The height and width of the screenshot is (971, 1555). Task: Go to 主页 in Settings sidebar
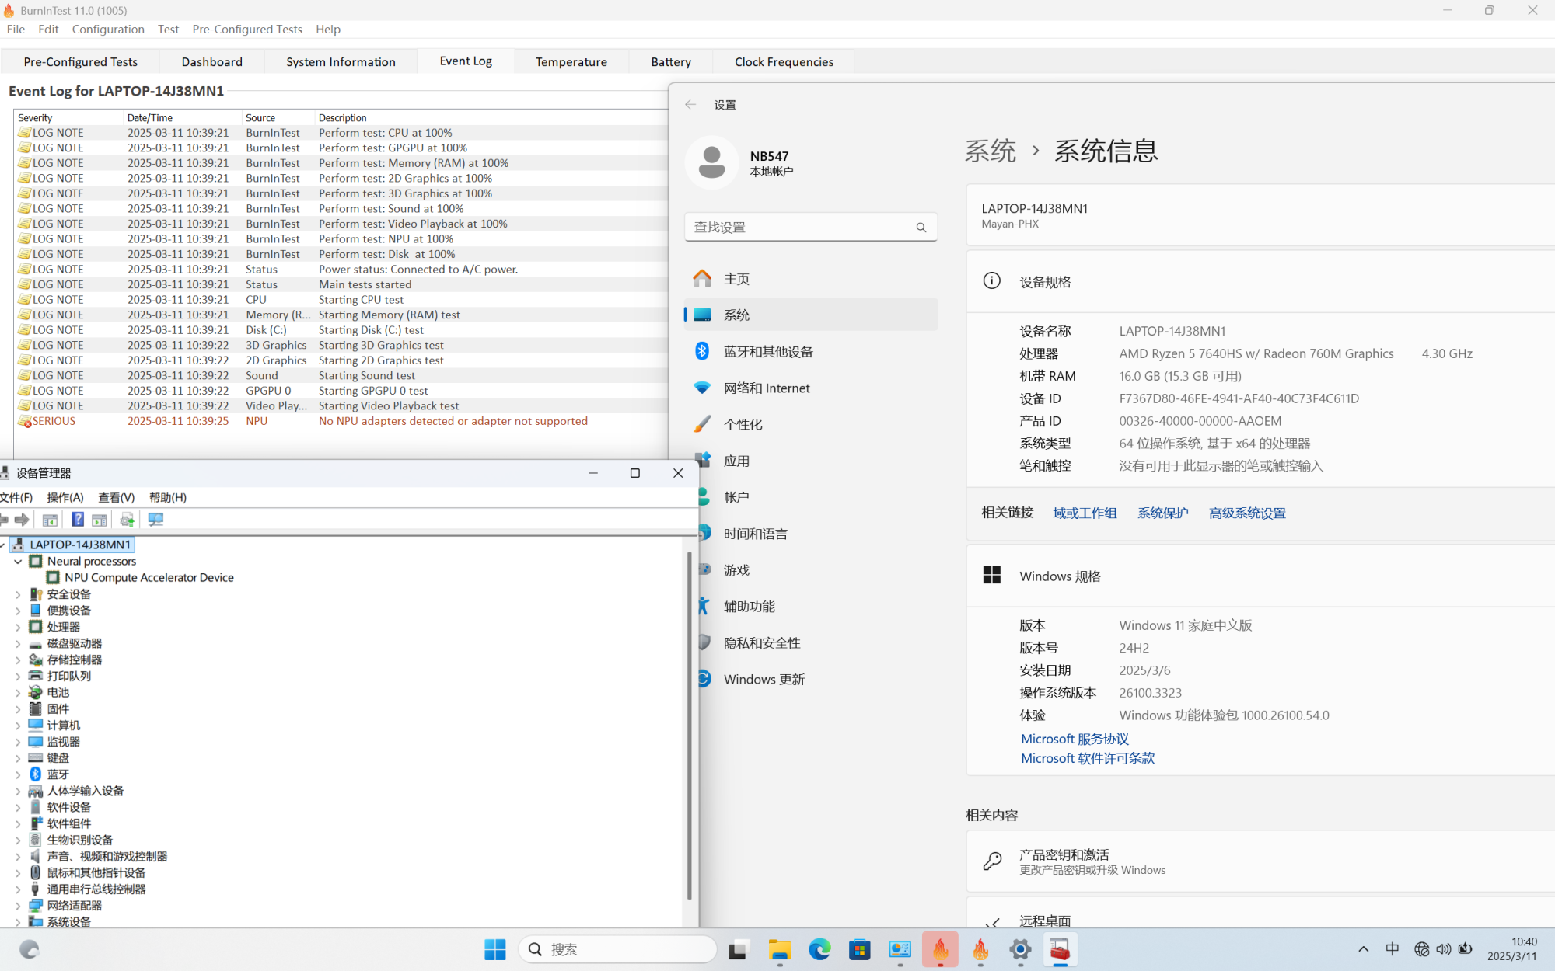click(x=811, y=279)
